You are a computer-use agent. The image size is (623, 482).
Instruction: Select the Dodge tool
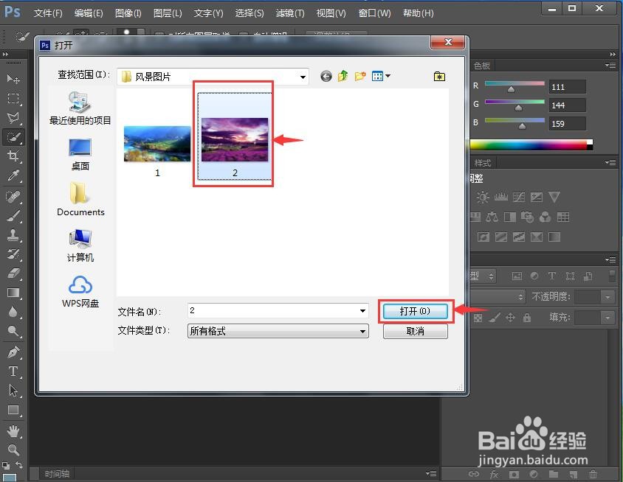click(13, 331)
